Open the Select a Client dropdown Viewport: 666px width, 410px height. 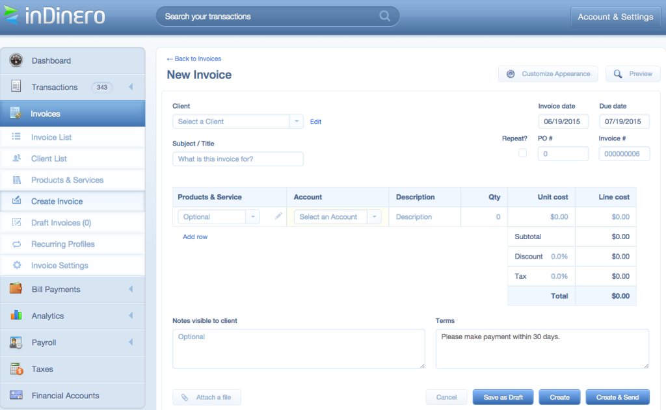pyautogui.click(x=297, y=122)
